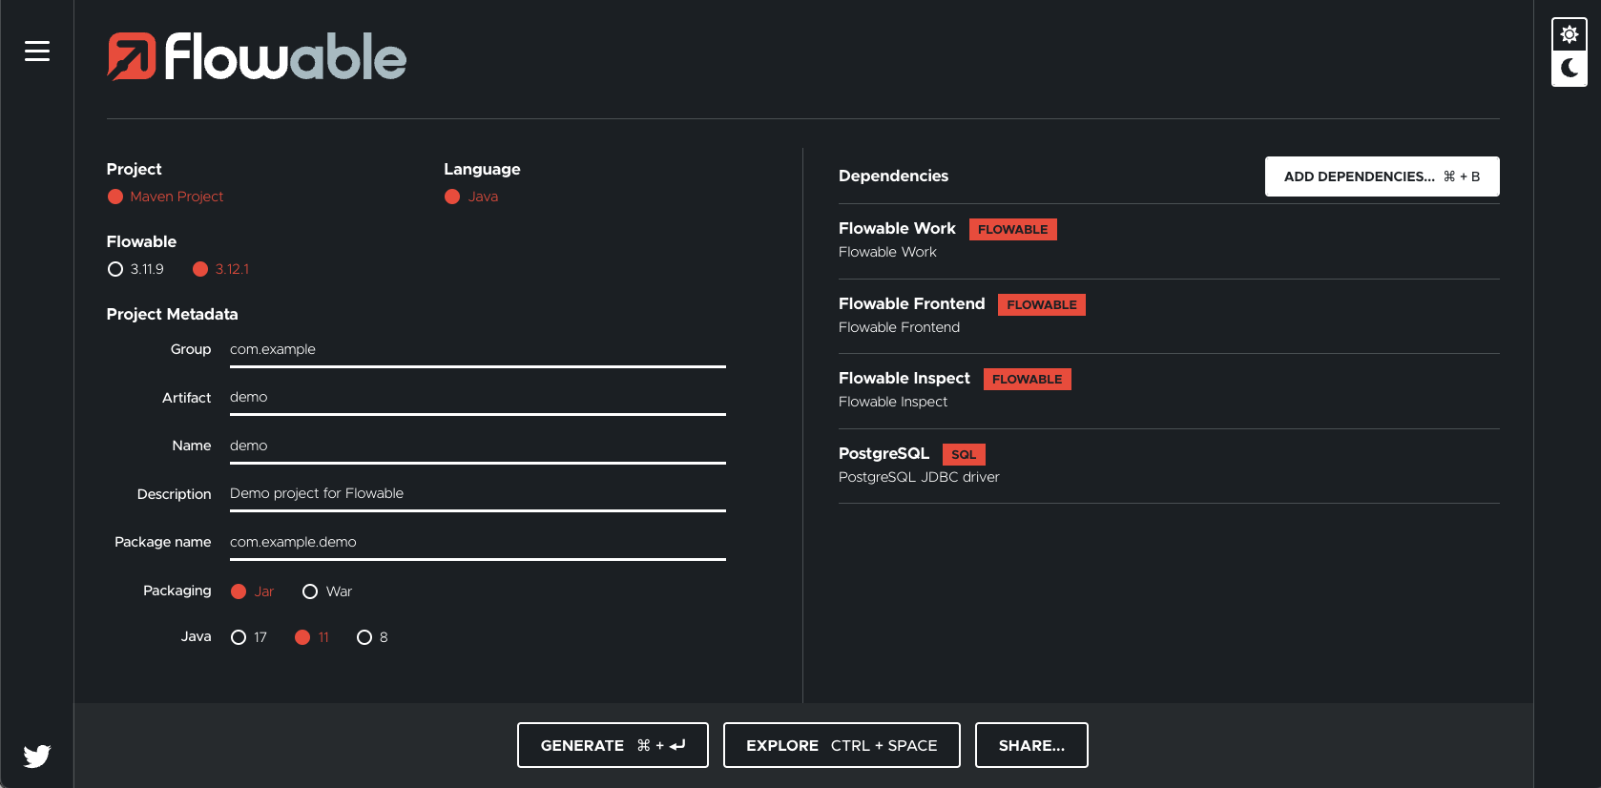This screenshot has height=788, width=1601.
Task: Open the Twitter bird link
Action: click(x=37, y=756)
